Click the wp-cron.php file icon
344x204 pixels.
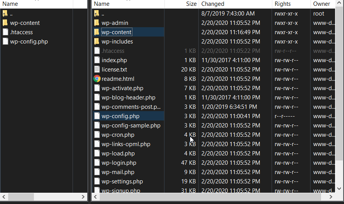pos(97,134)
